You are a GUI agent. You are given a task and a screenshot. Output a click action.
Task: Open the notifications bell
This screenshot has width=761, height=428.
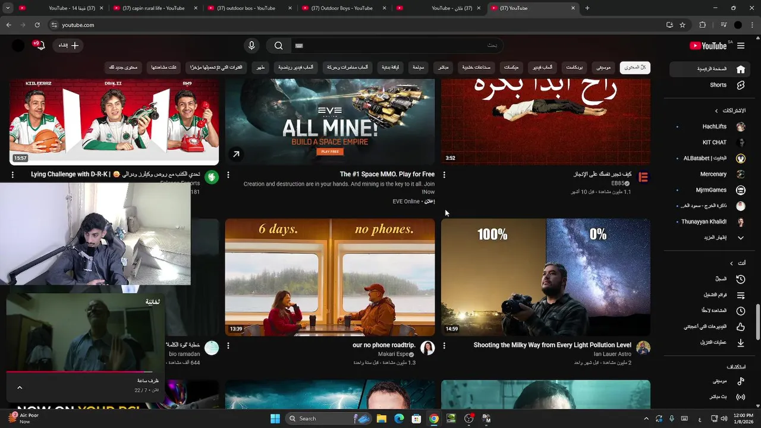40,46
